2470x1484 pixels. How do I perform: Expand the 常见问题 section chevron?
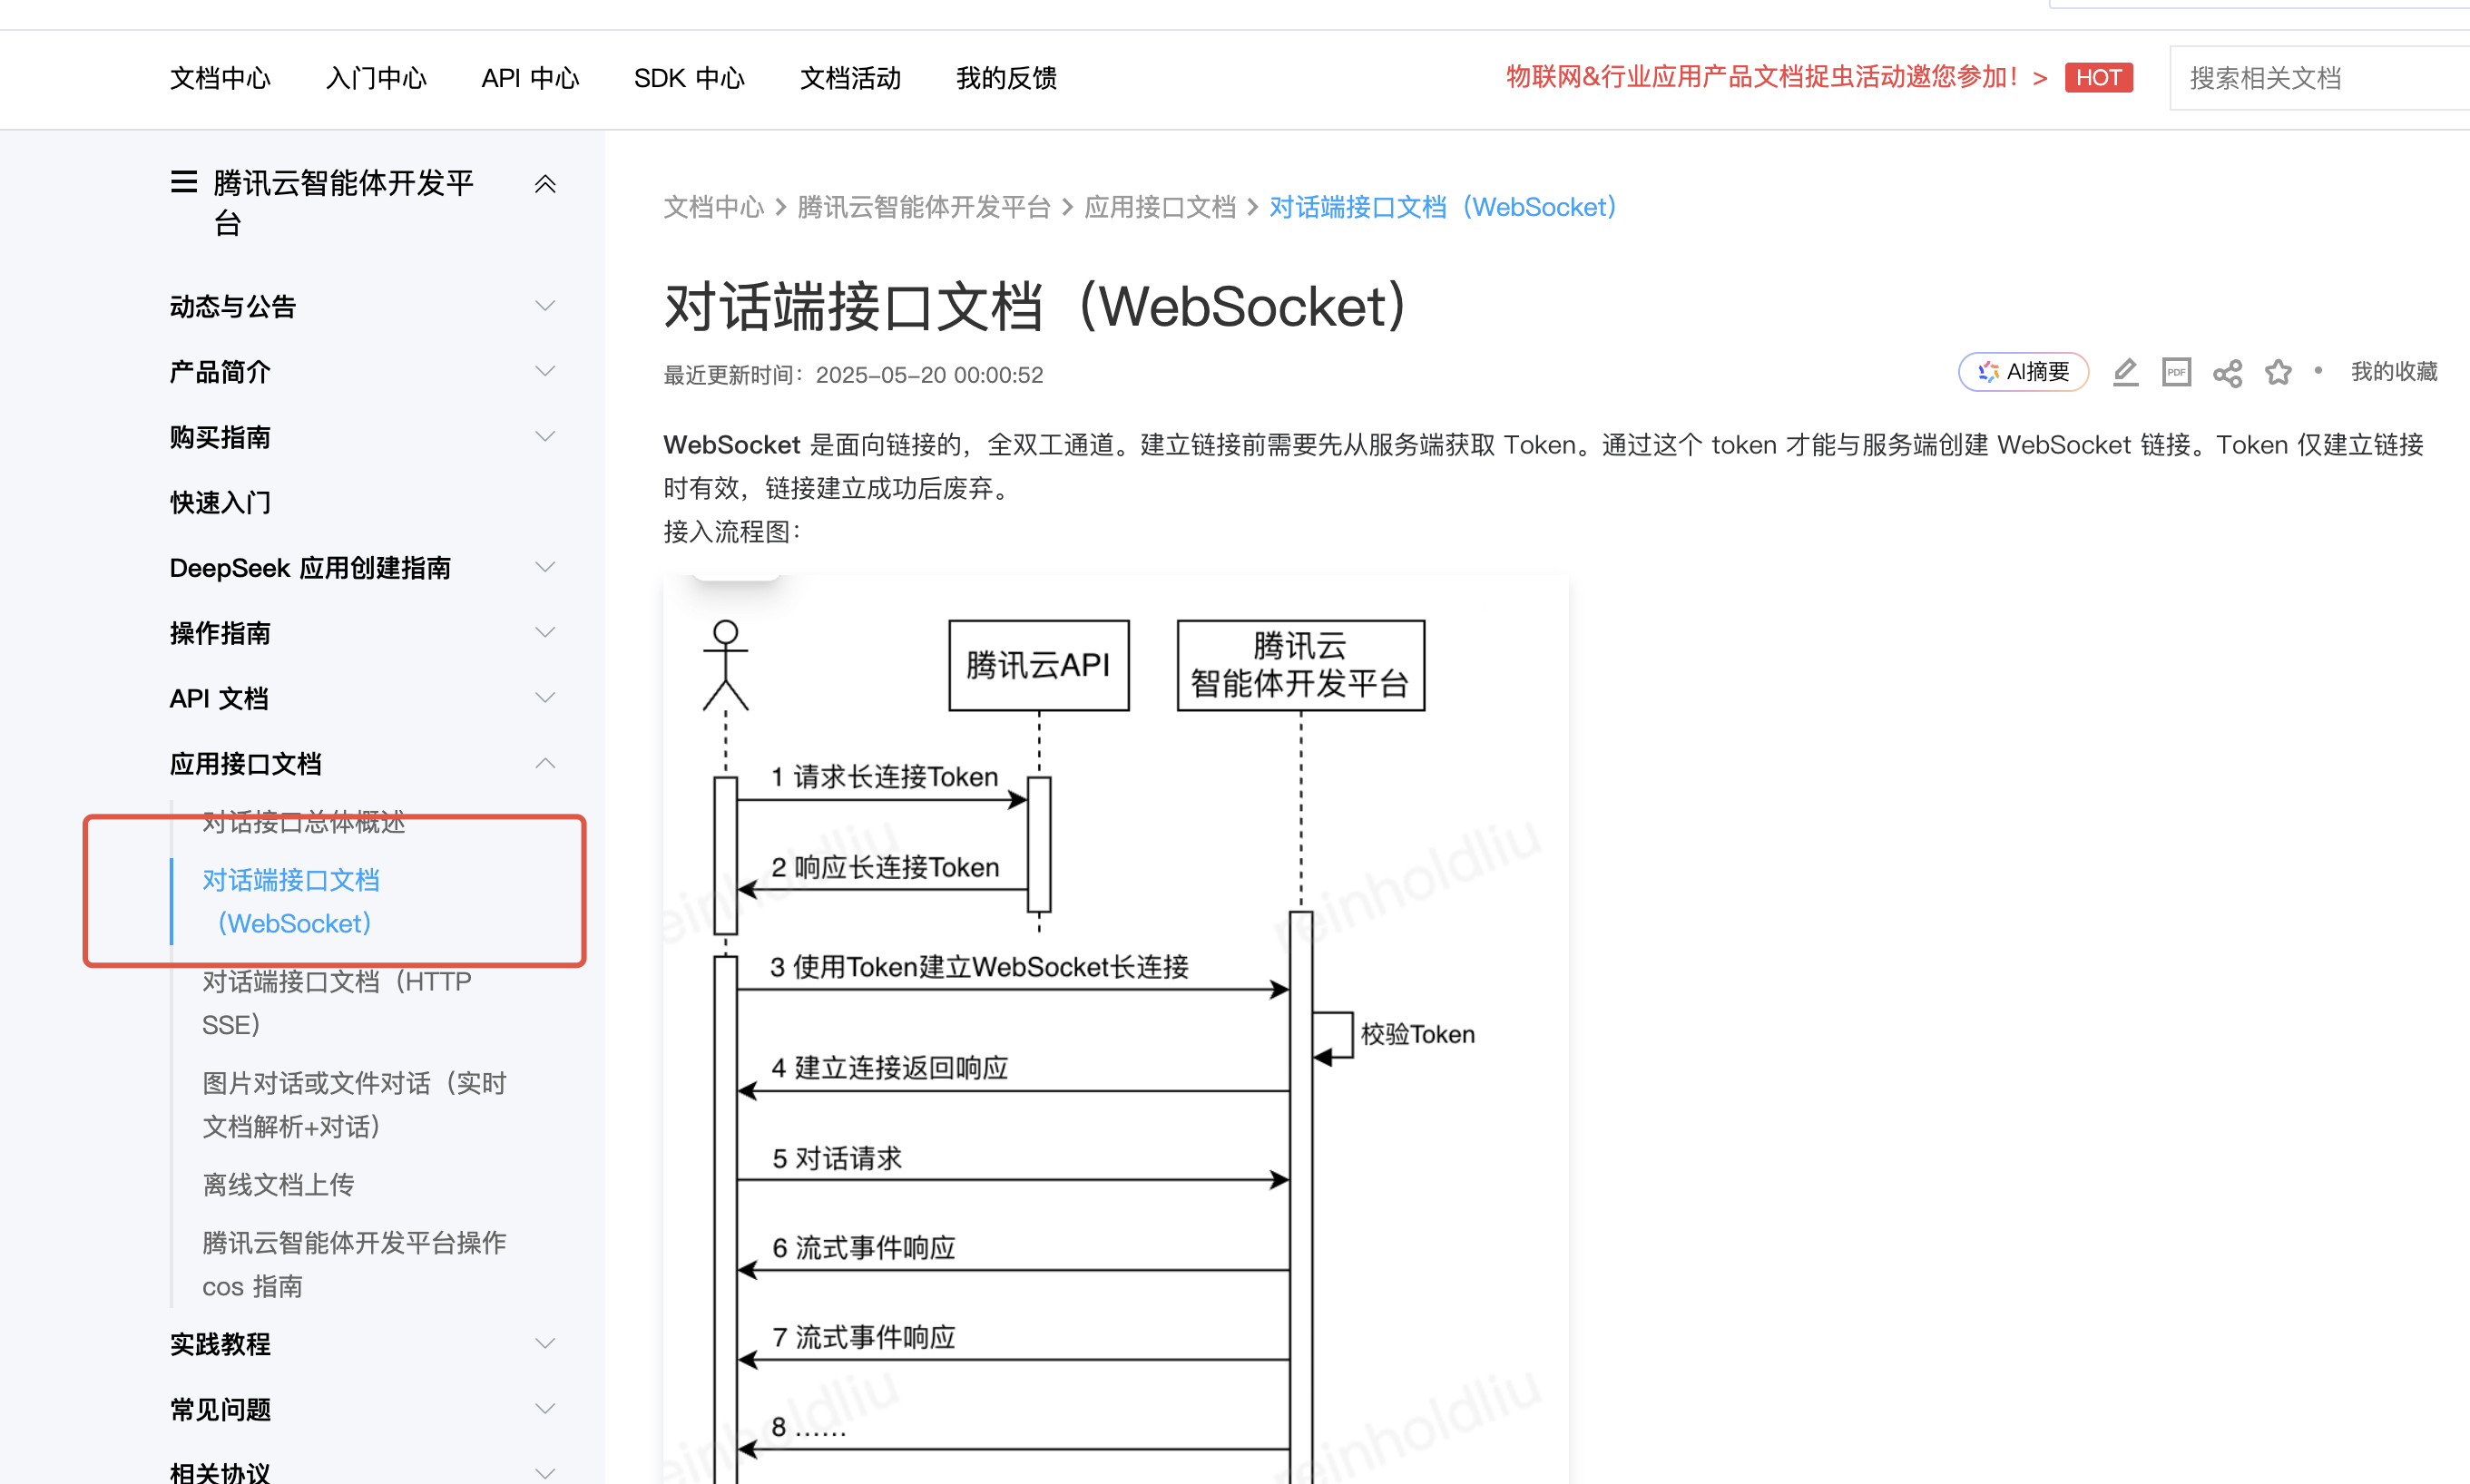545,1409
